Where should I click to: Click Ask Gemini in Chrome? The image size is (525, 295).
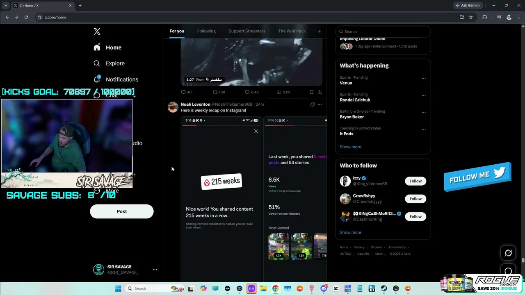468,5
